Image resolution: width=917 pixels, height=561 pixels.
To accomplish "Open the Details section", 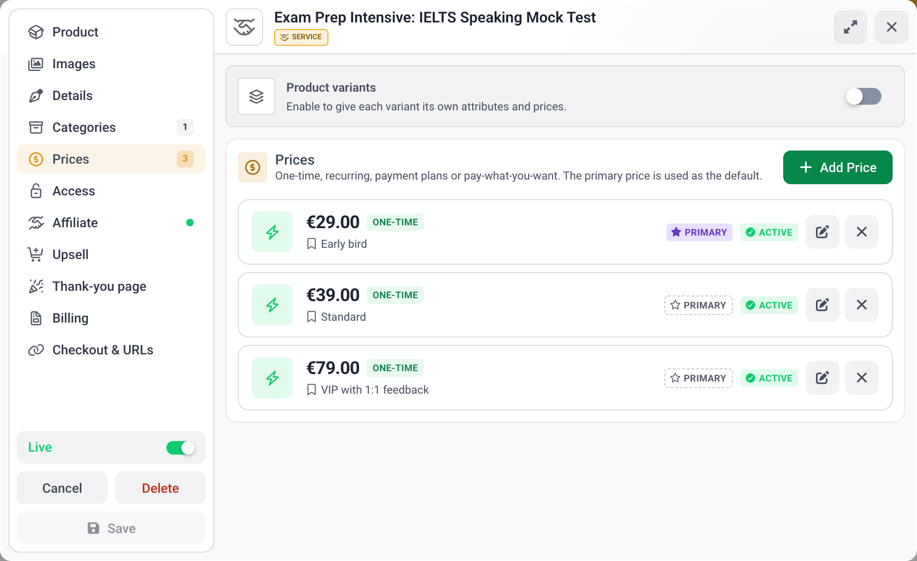I will (x=111, y=95).
